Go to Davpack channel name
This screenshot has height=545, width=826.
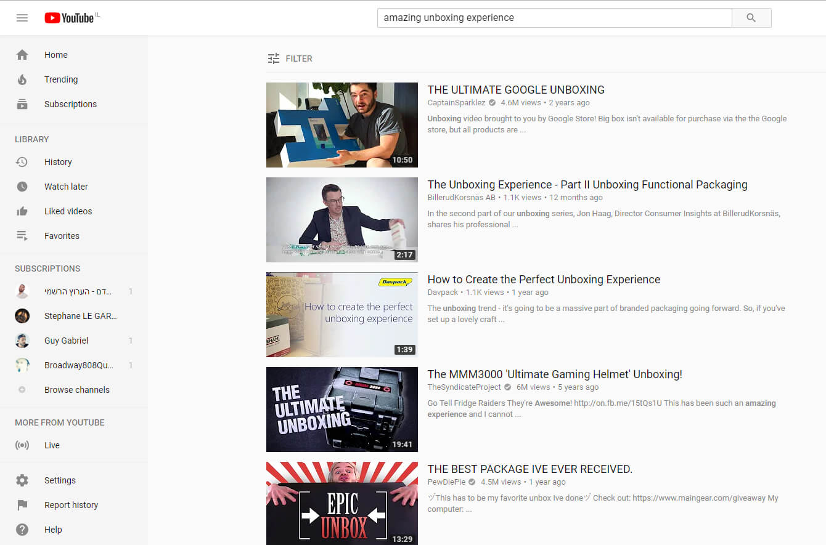coord(443,293)
